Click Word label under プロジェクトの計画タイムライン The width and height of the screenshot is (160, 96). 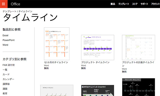point(124,69)
